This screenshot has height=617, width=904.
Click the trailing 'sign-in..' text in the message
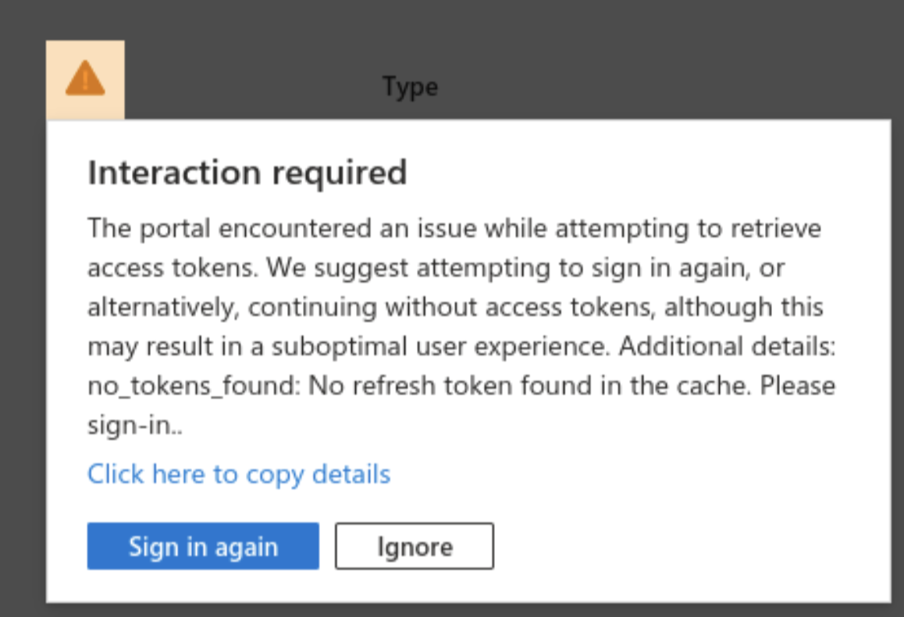click(135, 426)
